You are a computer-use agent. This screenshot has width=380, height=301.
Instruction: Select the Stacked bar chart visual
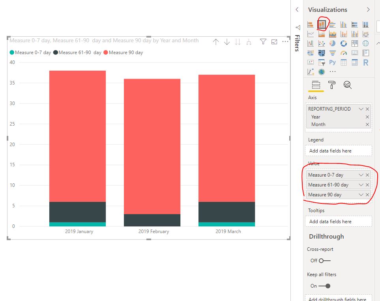point(311,24)
